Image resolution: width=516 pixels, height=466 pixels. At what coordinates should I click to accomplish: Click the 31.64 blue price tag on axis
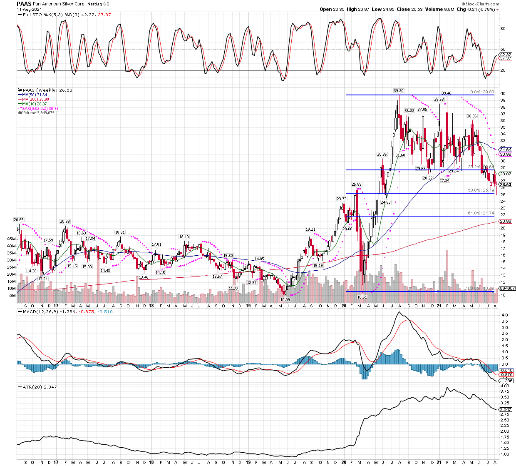pos(506,150)
